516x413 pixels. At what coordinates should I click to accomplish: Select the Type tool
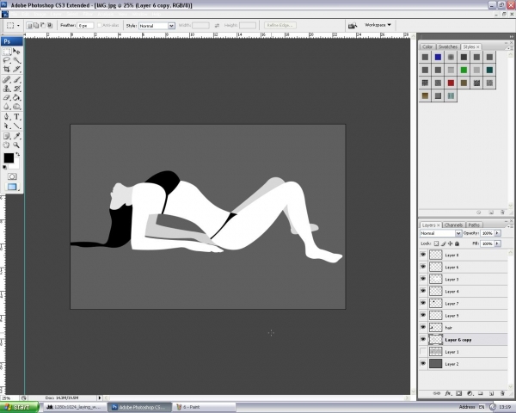click(16, 117)
